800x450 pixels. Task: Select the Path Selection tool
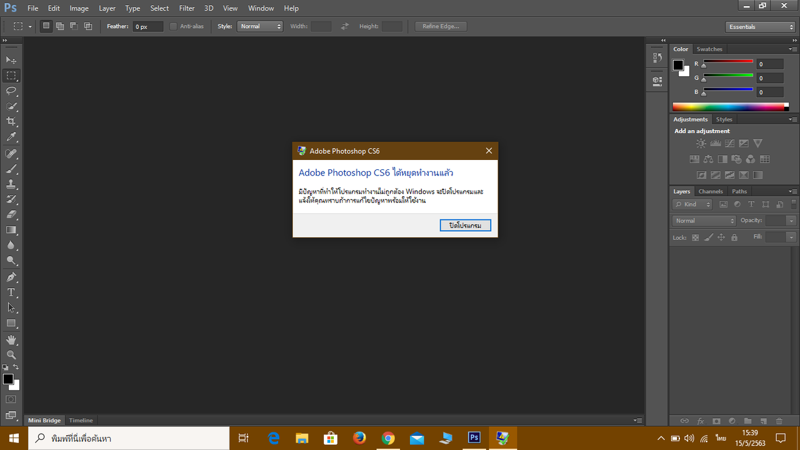pos(11,307)
